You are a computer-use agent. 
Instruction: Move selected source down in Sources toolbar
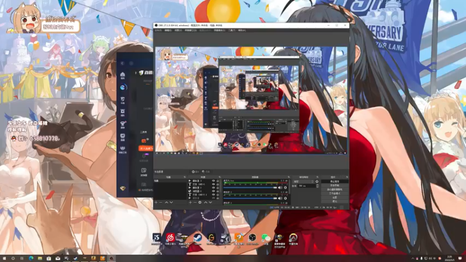coord(210,202)
